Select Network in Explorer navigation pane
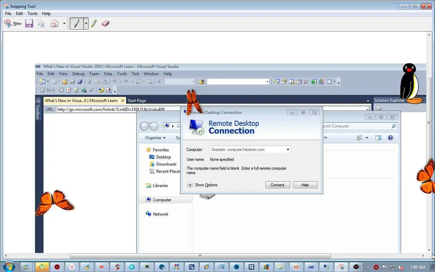This screenshot has width=435, height=272. pyautogui.click(x=157, y=214)
